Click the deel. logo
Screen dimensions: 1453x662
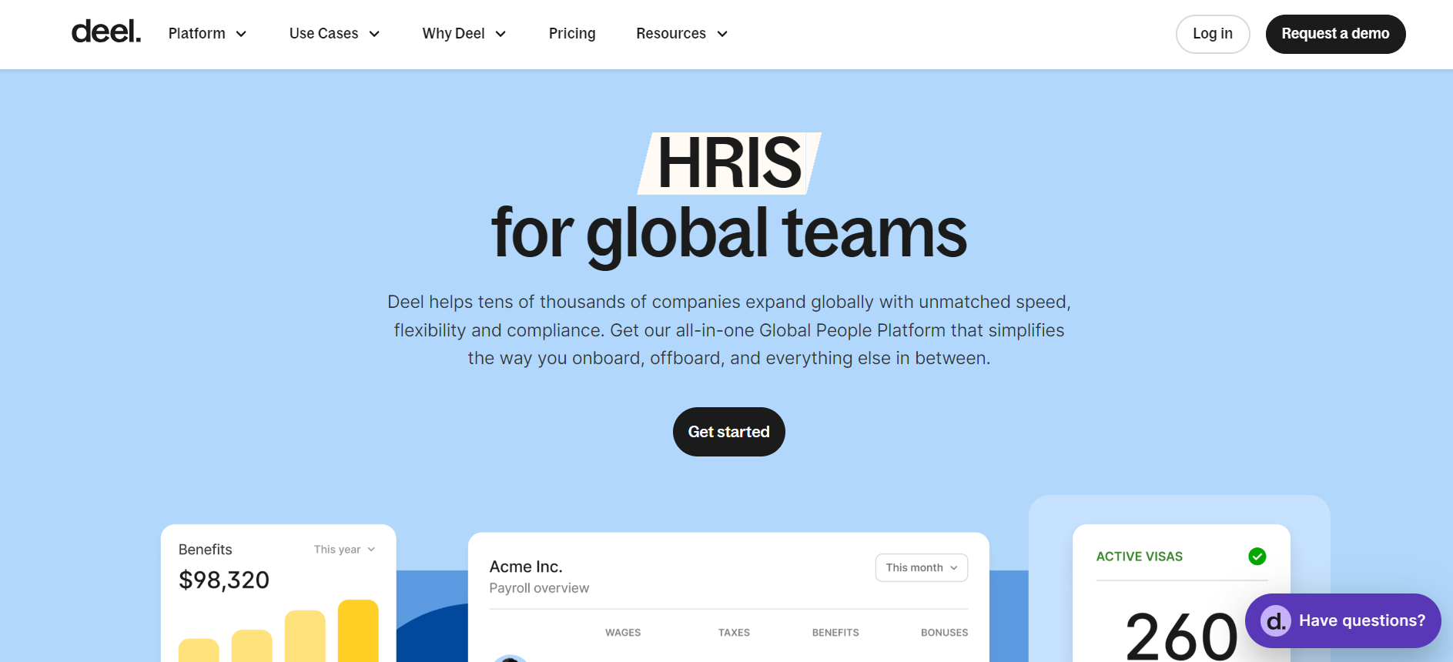tap(106, 32)
